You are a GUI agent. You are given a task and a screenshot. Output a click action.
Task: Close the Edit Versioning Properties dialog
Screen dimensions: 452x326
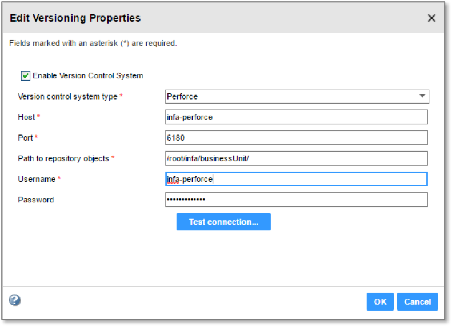pos(431,18)
